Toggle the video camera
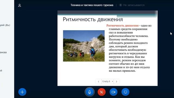 [113, 92]
